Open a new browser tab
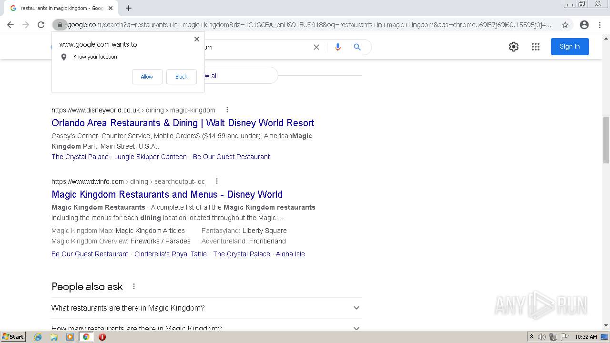The width and height of the screenshot is (610, 343). pyautogui.click(x=129, y=8)
